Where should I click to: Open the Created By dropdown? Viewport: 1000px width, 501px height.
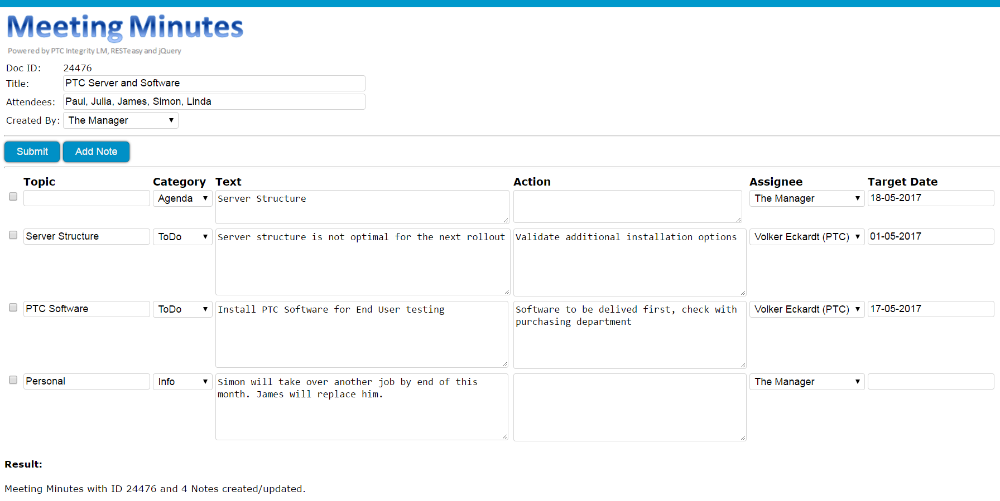121,120
